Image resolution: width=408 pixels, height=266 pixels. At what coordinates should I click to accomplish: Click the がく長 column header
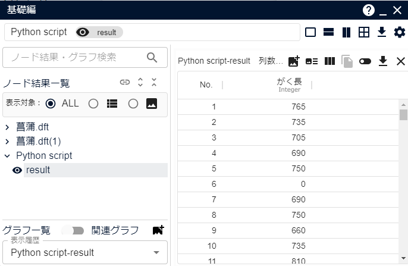tap(289, 85)
